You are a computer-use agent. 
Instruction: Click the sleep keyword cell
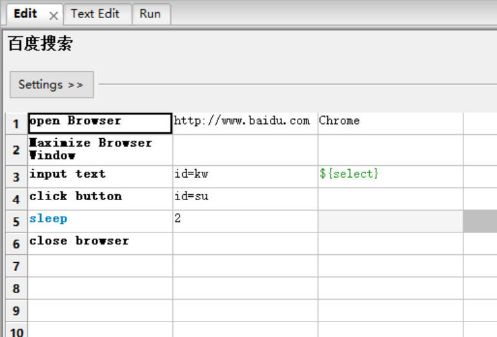[x=100, y=221]
